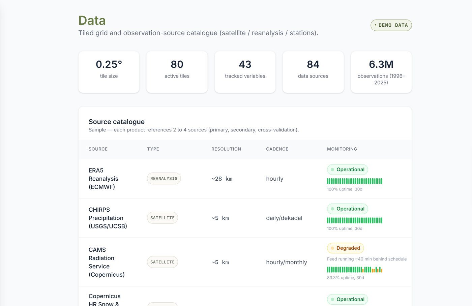Click the hourly/monthly cadence value
The width and height of the screenshot is (472, 306).
(x=287, y=262)
